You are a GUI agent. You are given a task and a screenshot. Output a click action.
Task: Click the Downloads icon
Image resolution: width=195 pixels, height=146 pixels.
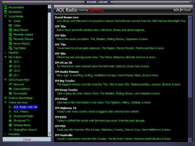pyautogui.click(x=11, y=93)
